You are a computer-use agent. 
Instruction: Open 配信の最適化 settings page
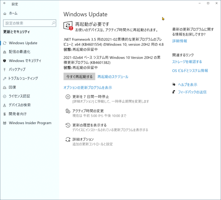[x=20, y=52]
